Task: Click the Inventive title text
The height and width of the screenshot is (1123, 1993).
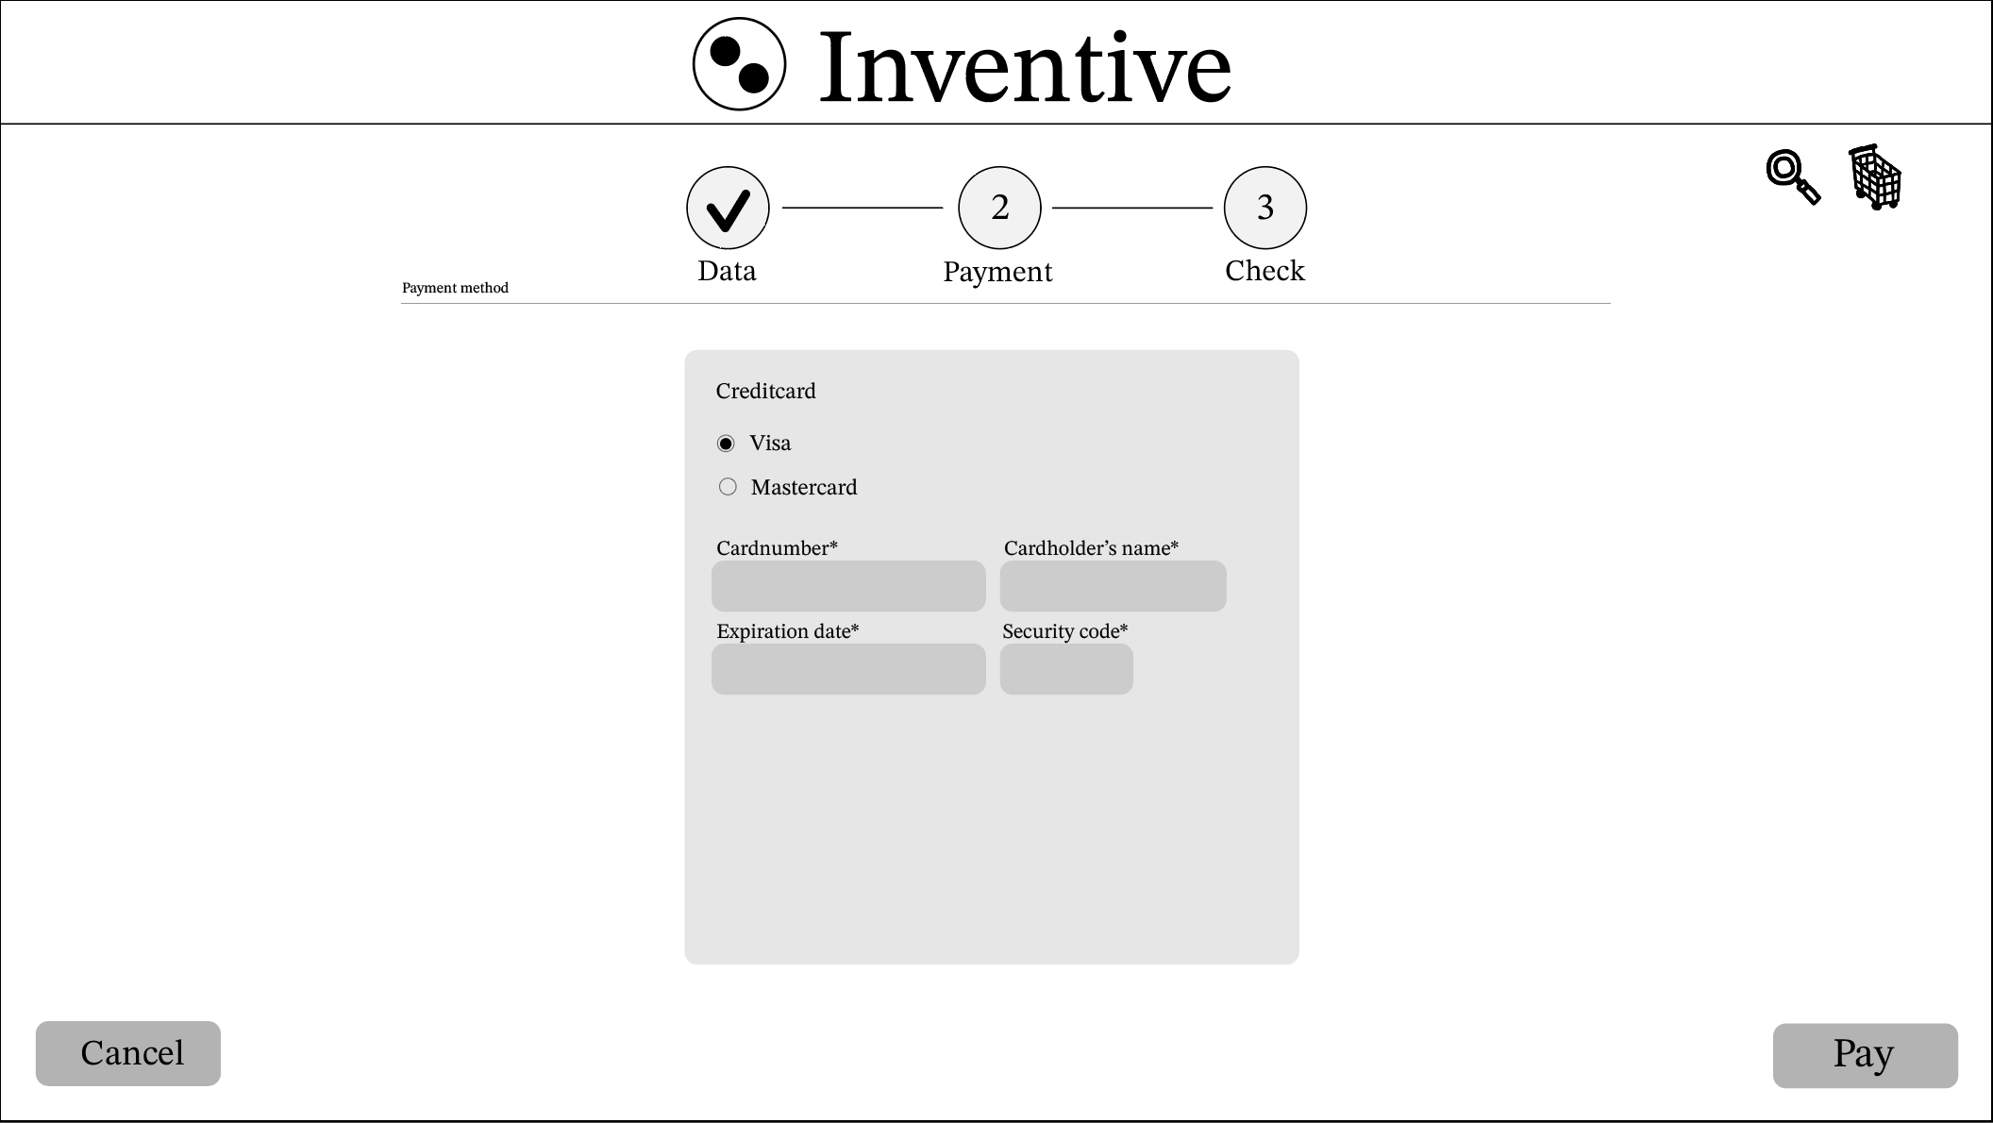Action: (1024, 66)
